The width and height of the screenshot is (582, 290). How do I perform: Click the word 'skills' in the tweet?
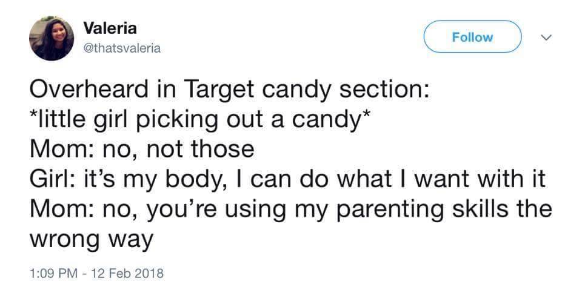[x=480, y=209]
